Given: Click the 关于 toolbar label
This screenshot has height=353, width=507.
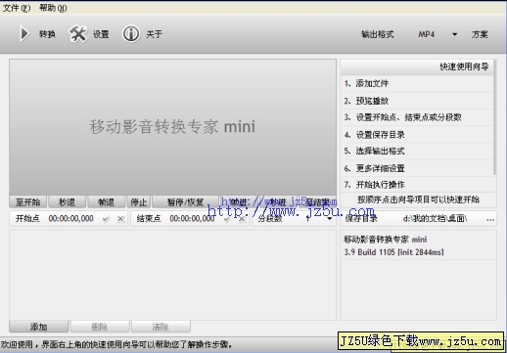Looking at the screenshot, I should [x=154, y=34].
